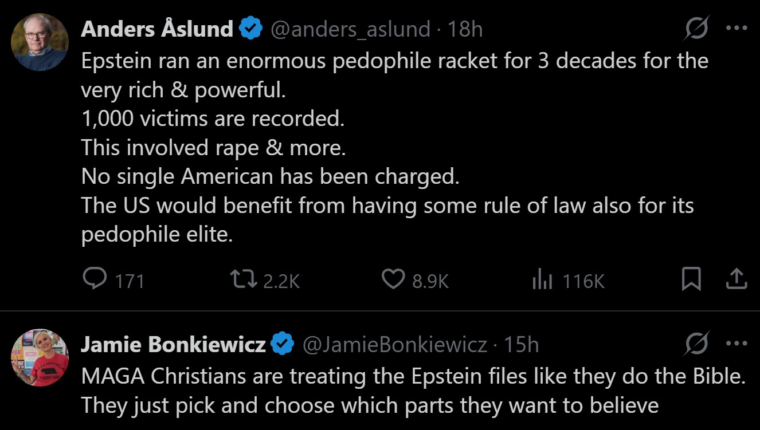Share Anders Åslund's tweet
Image resolution: width=760 pixels, height=430 pixels.
coord(737,279)
